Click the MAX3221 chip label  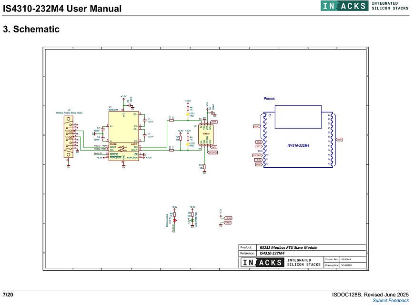pos(113,110)
